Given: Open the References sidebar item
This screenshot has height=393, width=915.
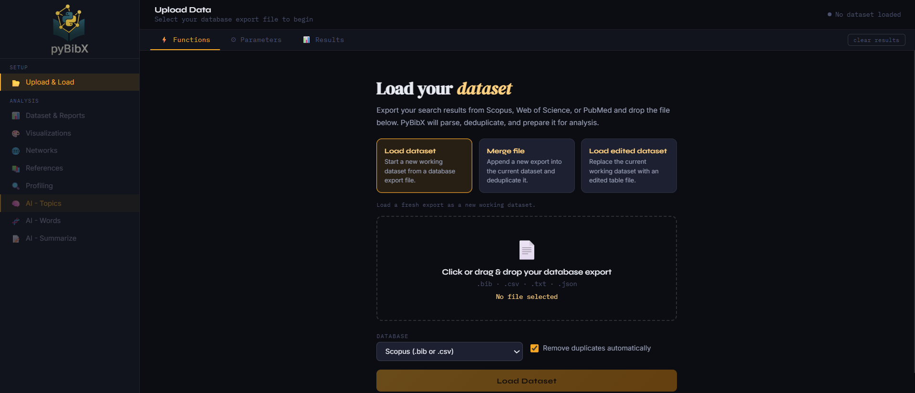Looking at the screenshot, I should [70, 168].
